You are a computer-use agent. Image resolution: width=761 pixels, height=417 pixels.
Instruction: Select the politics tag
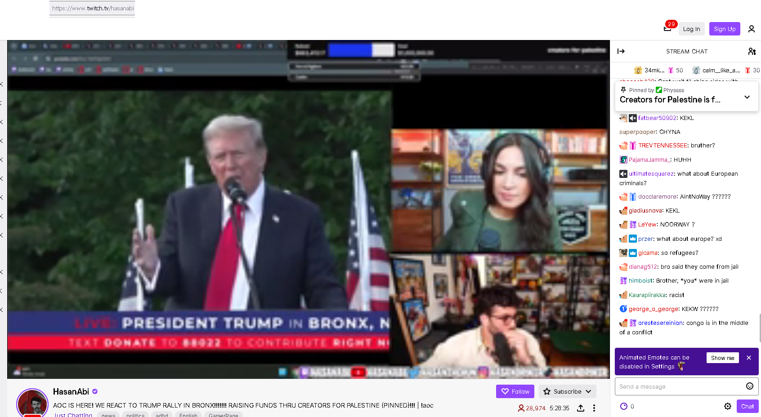[x=135, y=415]
